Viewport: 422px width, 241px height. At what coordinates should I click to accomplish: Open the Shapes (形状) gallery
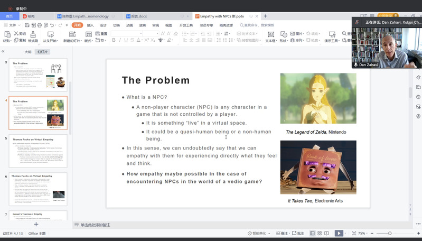click(x=284, y=36)
